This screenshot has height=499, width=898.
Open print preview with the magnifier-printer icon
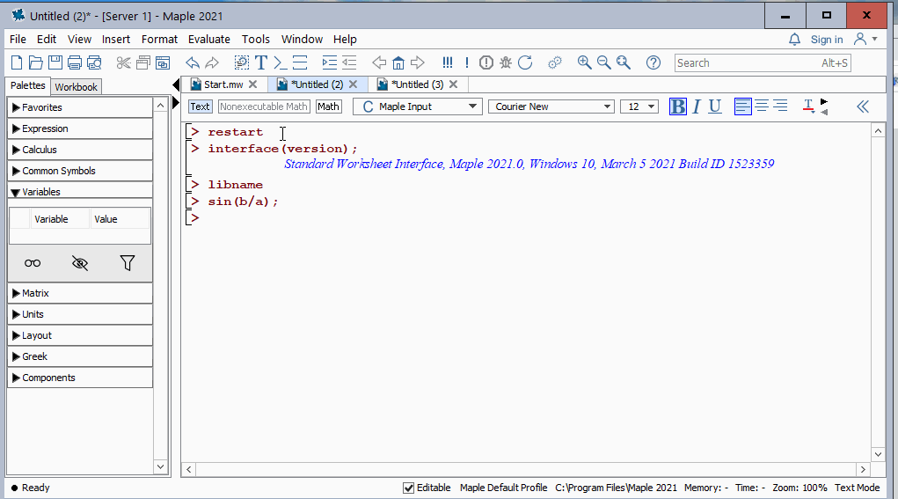(94, 62)
